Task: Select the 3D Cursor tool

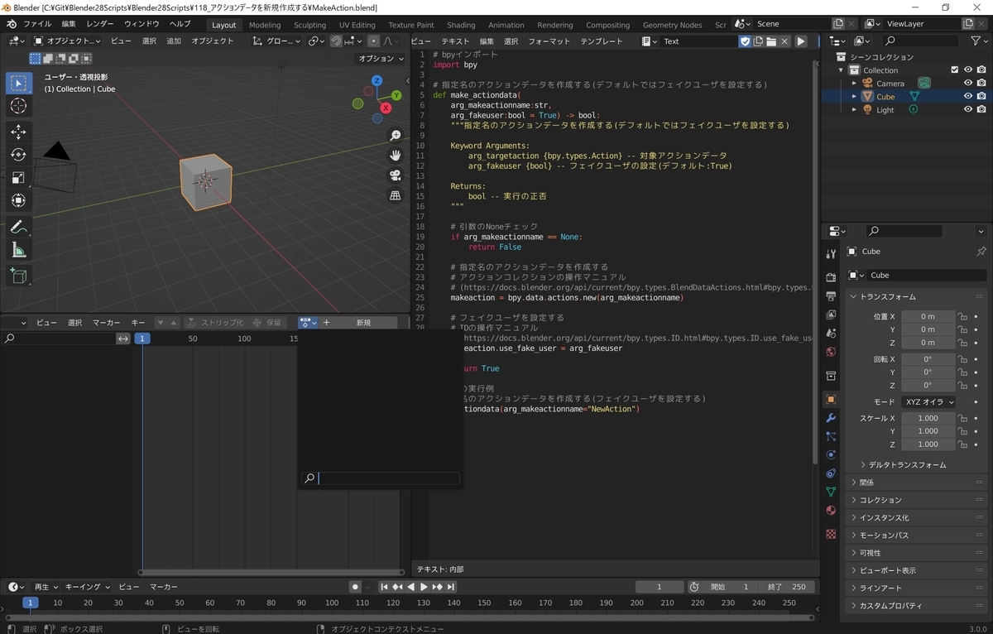Action: tap(19, 106)
